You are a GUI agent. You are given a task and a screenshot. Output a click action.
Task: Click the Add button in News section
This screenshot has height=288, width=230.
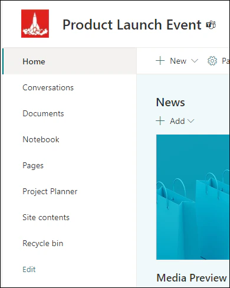click(175, 121)
